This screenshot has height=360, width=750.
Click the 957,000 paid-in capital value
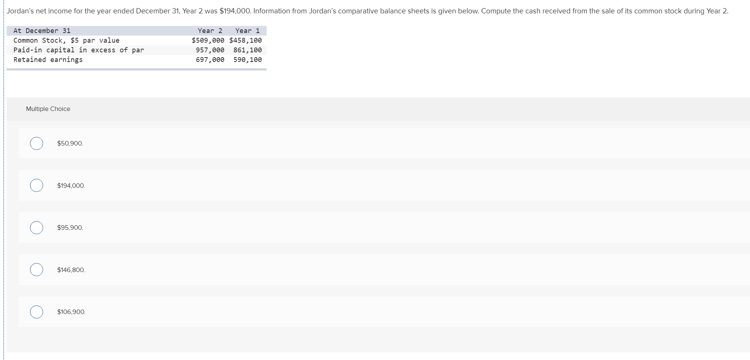point(210,50)
